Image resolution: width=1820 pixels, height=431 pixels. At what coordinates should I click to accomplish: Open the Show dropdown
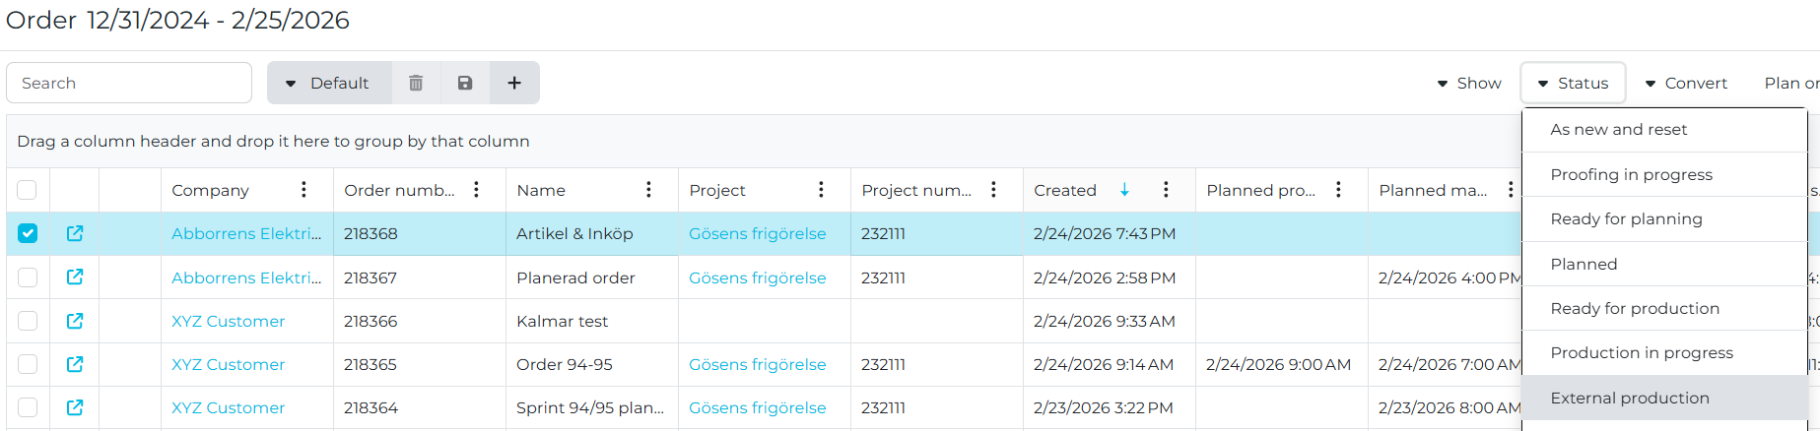coord(1469,84)
